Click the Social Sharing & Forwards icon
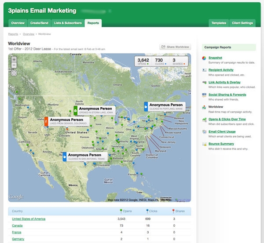 [204, 95]
